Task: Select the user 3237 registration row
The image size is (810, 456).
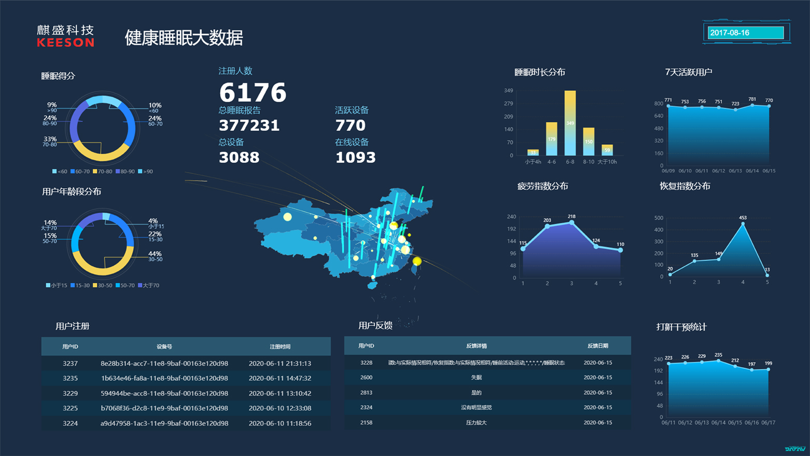Action: (x=186, y=364)
